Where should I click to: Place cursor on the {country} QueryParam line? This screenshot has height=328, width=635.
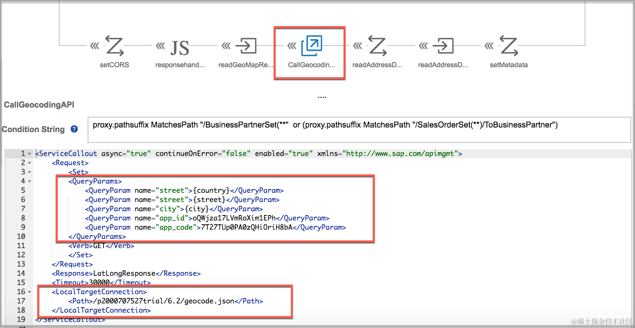coord(185,191)
